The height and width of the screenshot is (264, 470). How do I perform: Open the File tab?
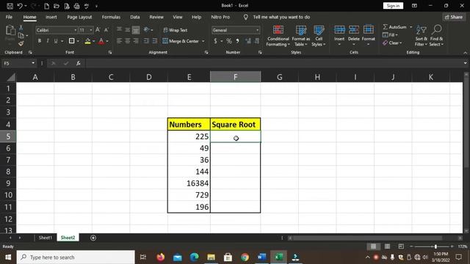[9, 17]
